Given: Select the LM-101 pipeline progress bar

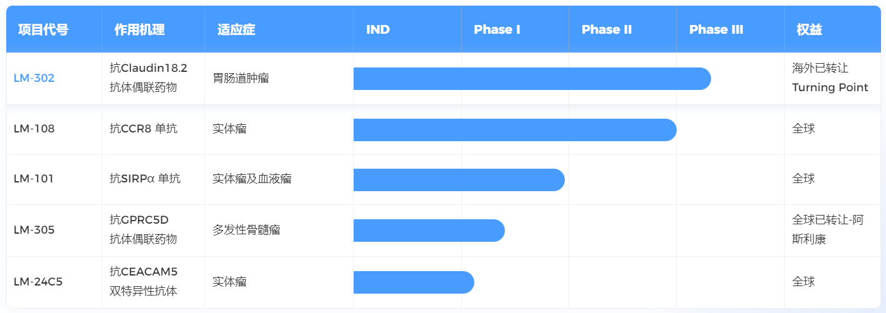Looking at the screenshot, I should (459, 180).
